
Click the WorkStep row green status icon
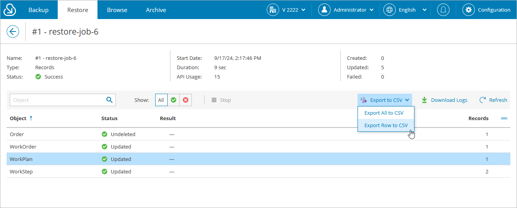point(104,171)
